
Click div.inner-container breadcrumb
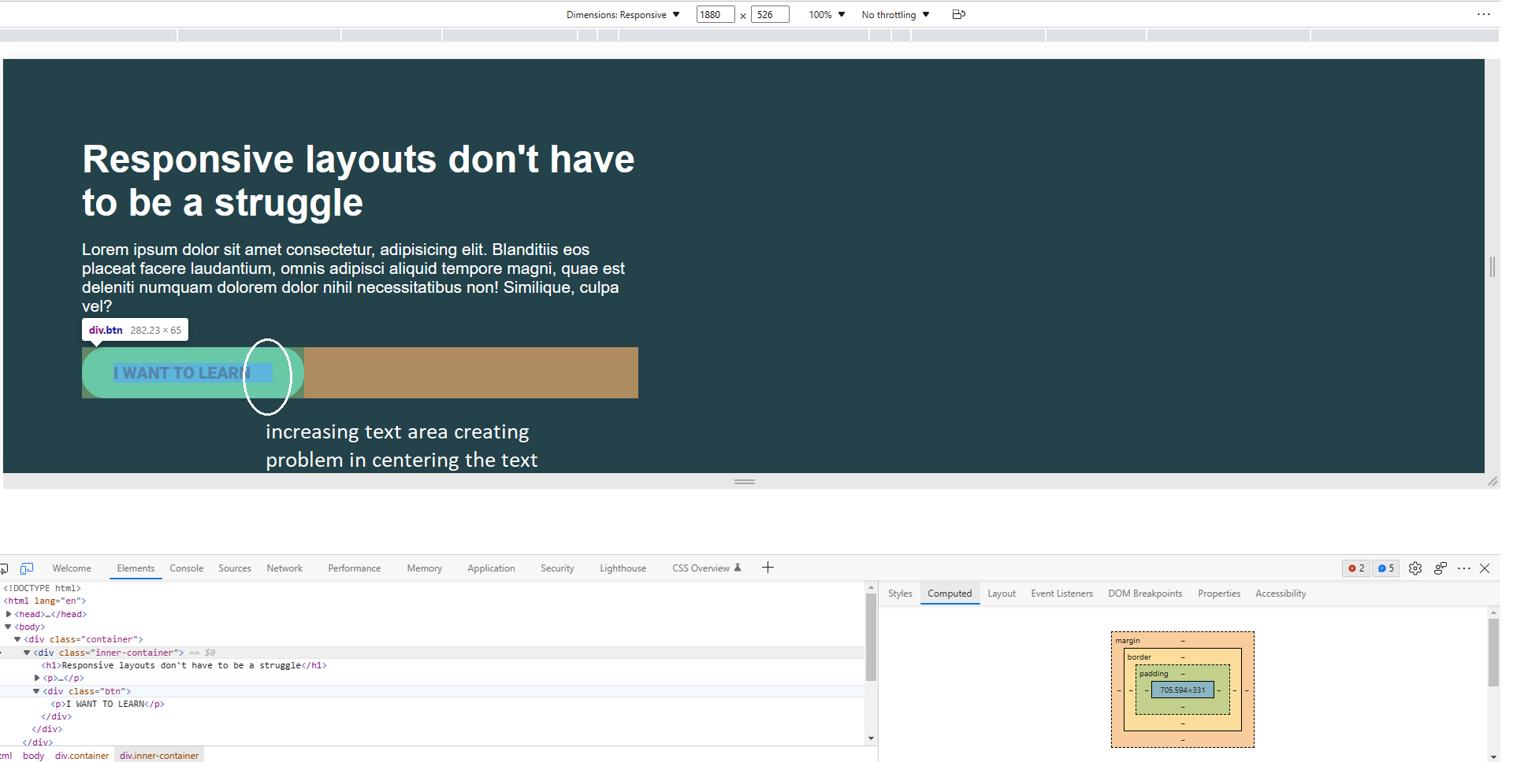pos(159,756)
